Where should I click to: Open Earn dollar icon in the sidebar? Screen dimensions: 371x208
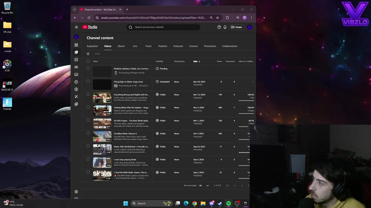click(x=76, y=89)
